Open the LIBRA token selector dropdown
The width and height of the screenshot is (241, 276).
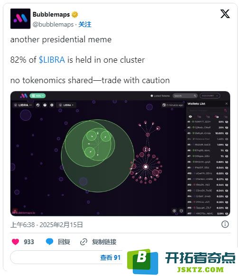point(66,105)
